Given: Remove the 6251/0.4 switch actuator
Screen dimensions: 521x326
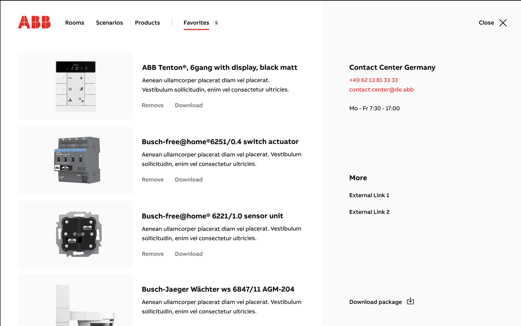Looking at the screenshot, I should [x=153, y=179].
